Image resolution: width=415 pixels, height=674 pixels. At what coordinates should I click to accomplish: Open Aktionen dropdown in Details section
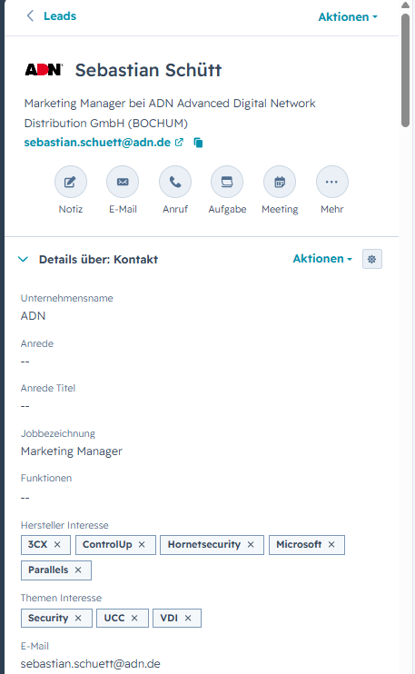pyautogui.click(x=322, y=259)
